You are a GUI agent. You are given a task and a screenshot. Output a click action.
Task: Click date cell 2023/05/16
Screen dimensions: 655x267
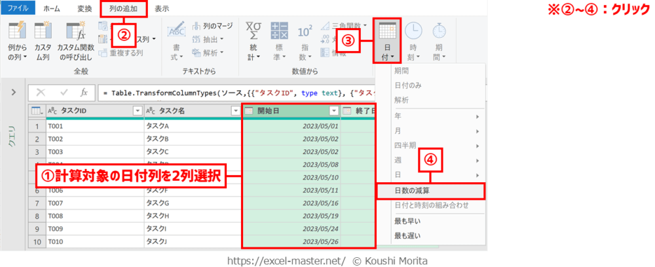click(x=291, y=203)
